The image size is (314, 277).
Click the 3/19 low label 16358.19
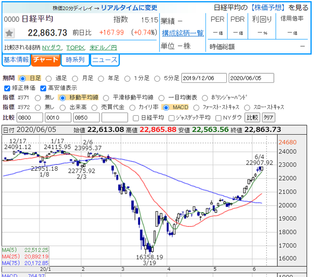point(150,257)
